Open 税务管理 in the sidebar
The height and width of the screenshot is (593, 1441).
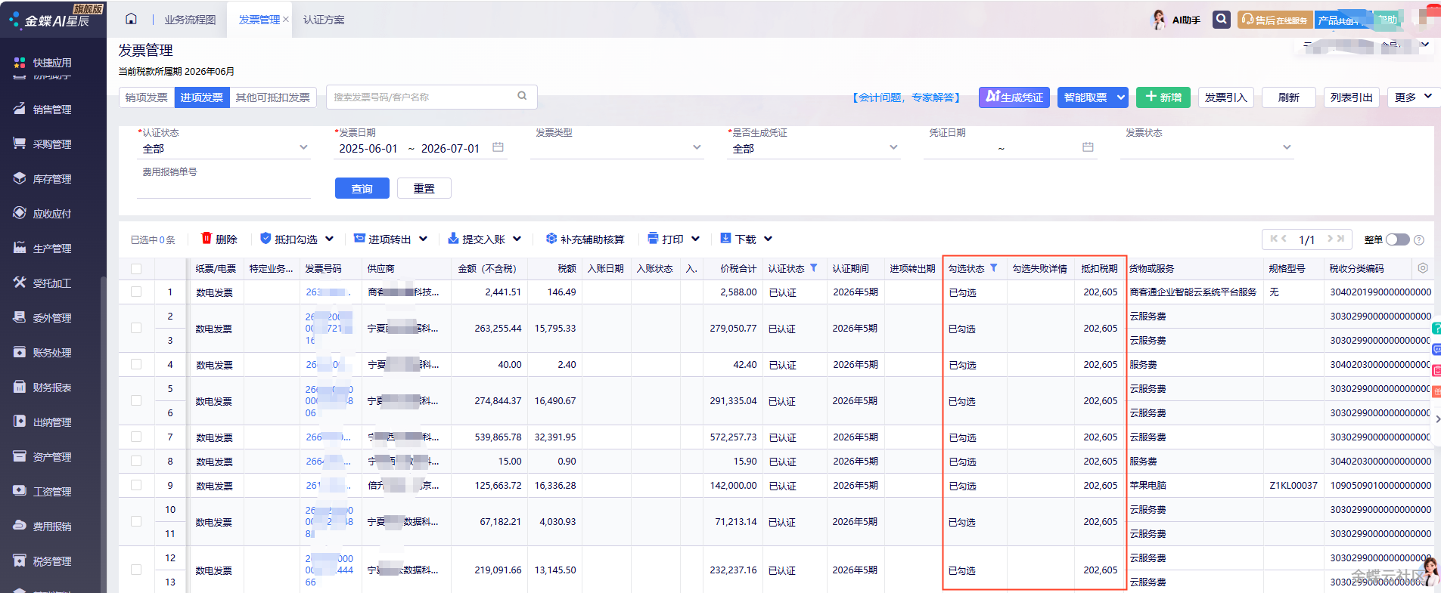coord(51,561)
